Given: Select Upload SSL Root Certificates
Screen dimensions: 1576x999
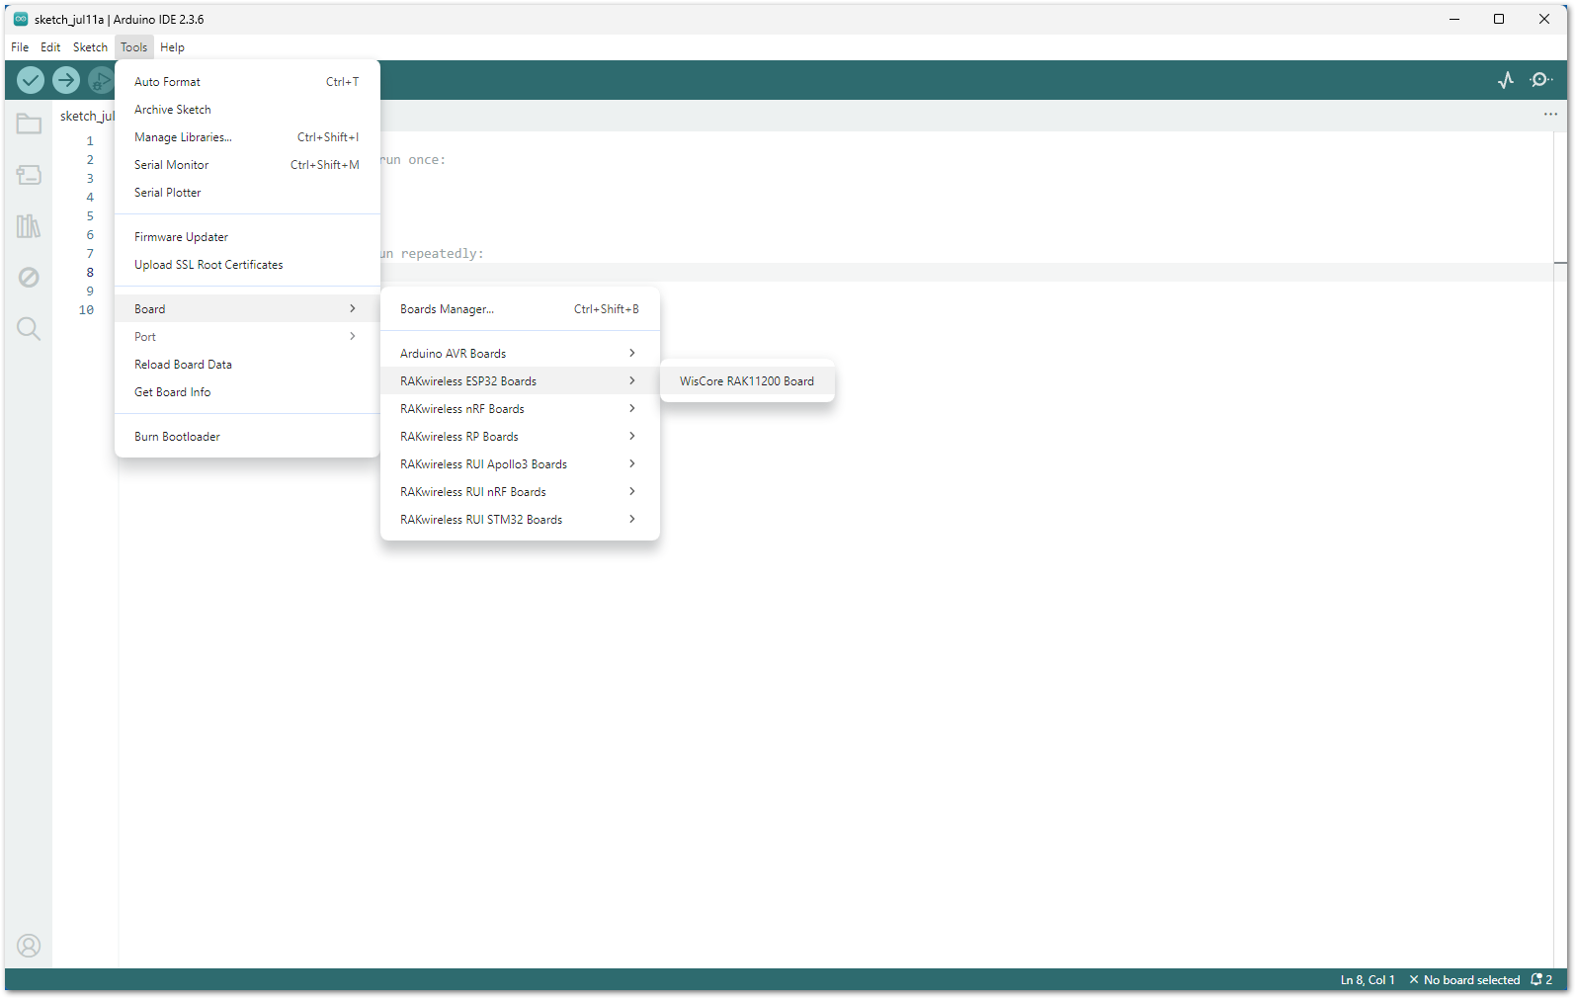Looking at the screenshot, I should coord(247,265).
